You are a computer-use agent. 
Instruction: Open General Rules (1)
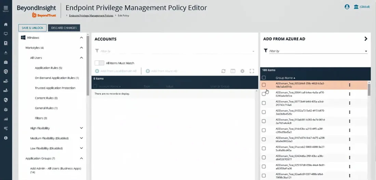(46, 108)
